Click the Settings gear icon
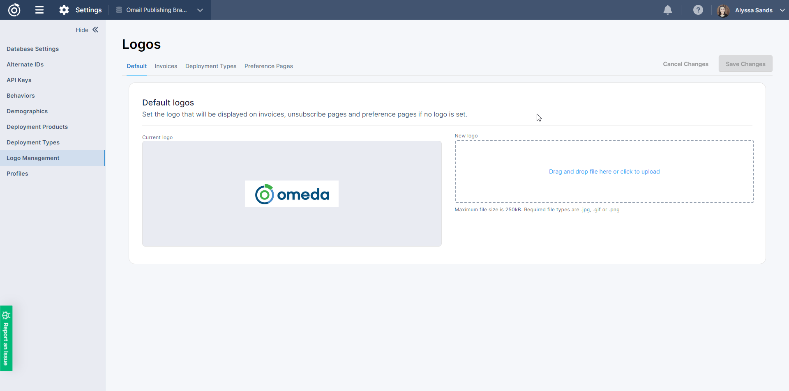This screenshot has height=391, width=789. pyautogui.click(x=64, y=10)
